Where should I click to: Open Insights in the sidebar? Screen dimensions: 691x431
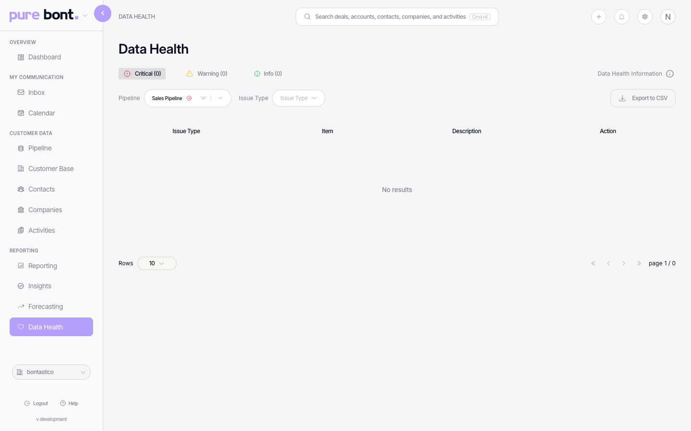pos(51,286)
